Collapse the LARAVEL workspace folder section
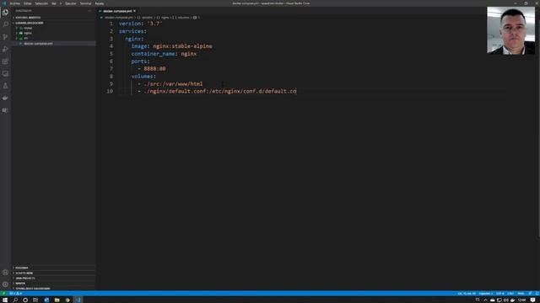Viewport: 540px width, 303px height. coord(54,23)
